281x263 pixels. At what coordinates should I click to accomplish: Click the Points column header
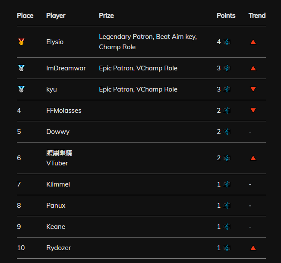point(226,16)
